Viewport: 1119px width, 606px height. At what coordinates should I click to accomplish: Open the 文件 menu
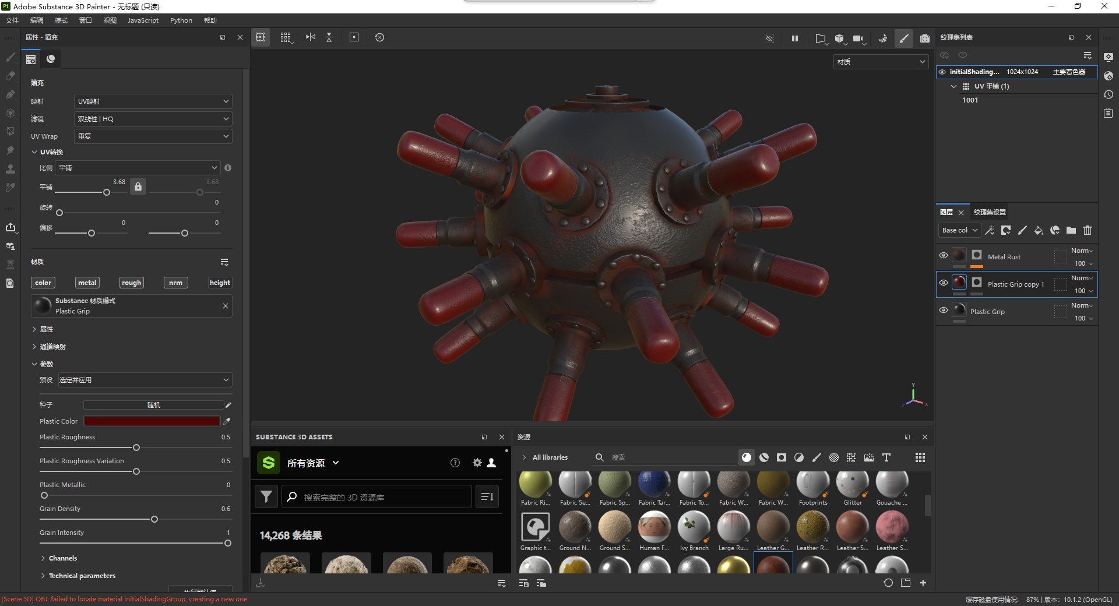pos(12,20)
